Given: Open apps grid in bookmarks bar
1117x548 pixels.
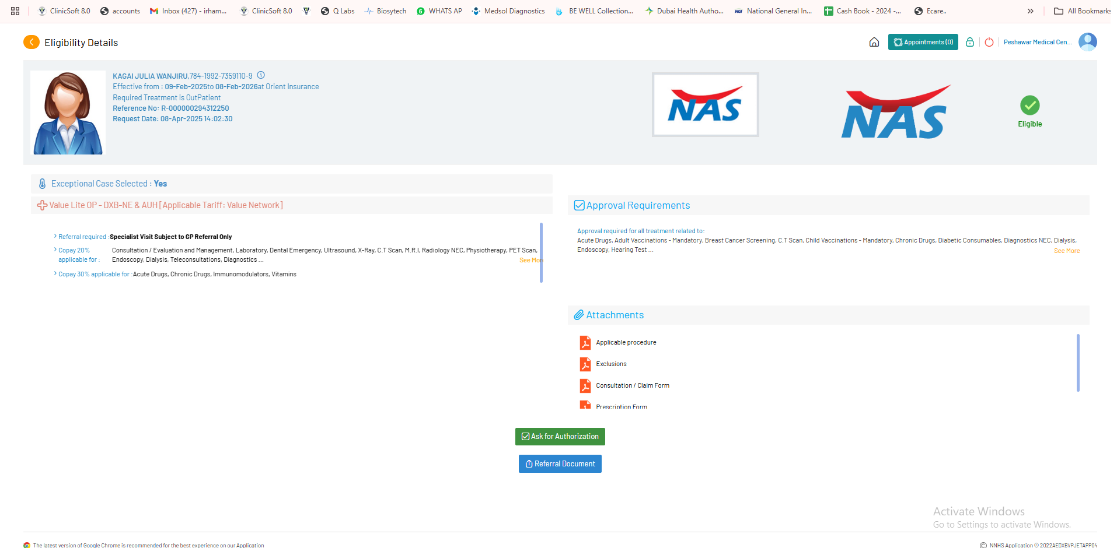Looking at the screenshot, I should (15, 11).
